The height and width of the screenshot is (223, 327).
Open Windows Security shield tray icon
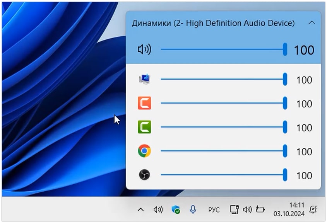(176, 209)
